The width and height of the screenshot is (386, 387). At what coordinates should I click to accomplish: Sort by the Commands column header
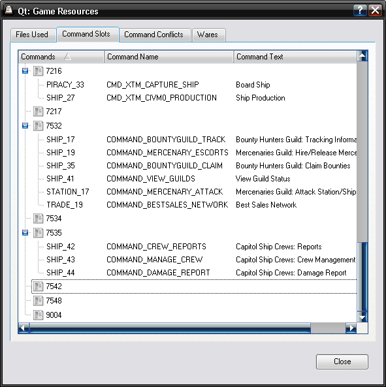pos(61,57)
